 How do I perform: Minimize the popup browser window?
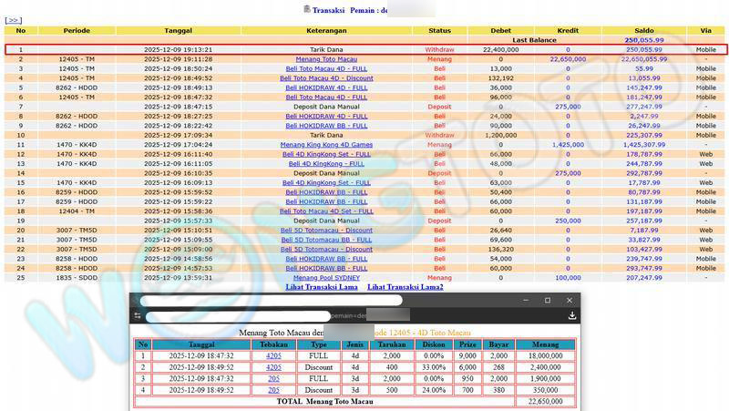[523, 300]
